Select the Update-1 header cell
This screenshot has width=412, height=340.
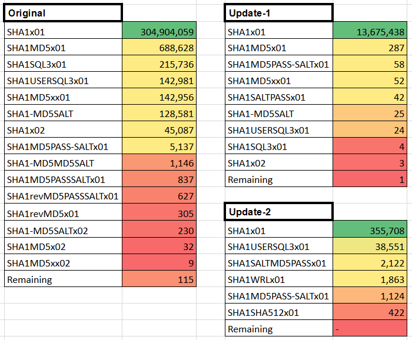pos(279,13)
